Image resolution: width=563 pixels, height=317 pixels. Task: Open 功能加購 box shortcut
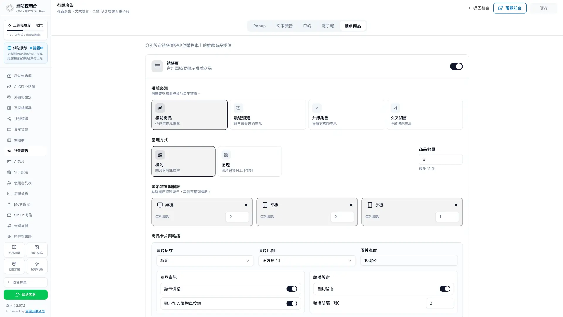click(14, 266)
